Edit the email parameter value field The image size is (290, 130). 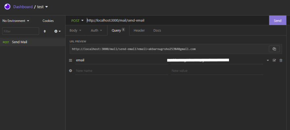(x=217, y=60)
